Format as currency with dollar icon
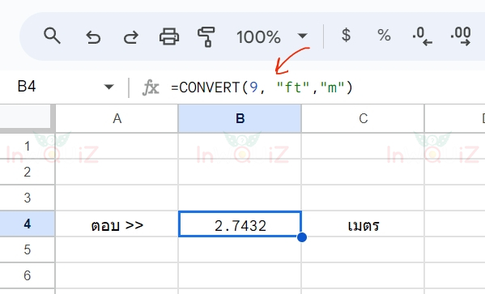 (x=346, y=35)
